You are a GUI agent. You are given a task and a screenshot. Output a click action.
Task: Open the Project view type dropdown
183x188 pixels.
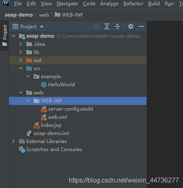42,27
